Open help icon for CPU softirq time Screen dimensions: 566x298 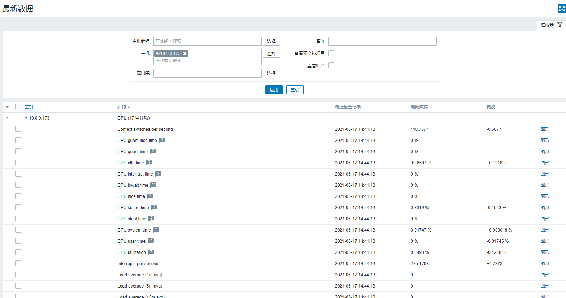point(154,207)
